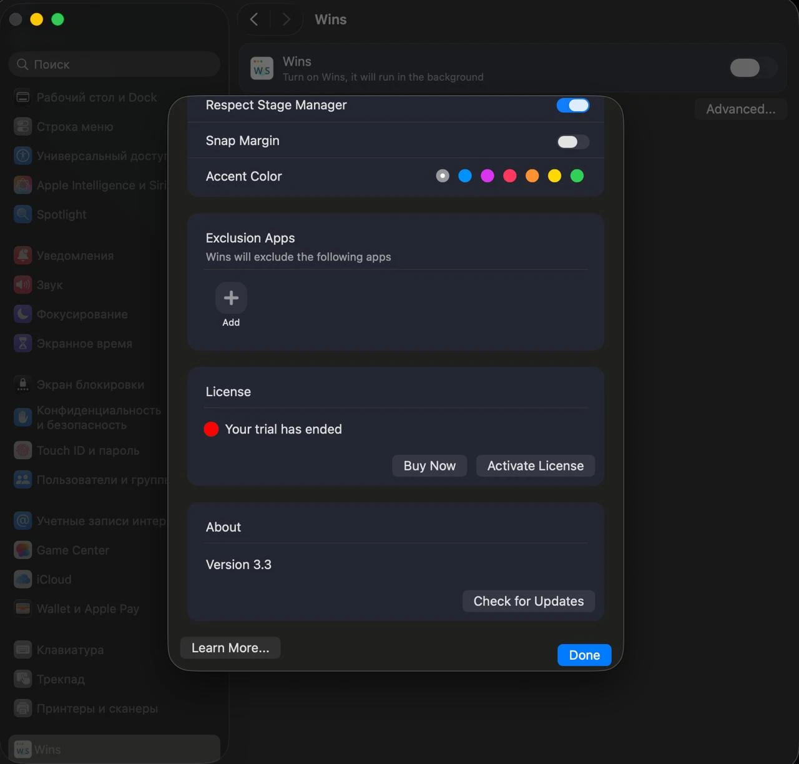Focus the Поиск search field

tap(115, 64)
